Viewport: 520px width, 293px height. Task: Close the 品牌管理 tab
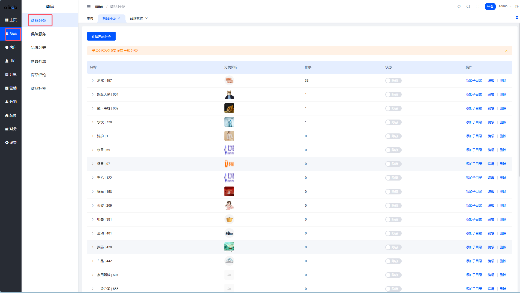(x=146, y=19)
